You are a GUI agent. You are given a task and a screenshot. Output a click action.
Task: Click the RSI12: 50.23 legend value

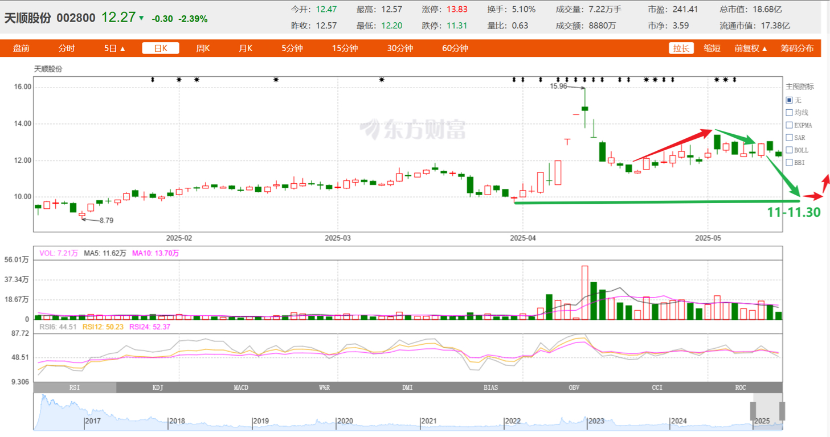click(103, 327)
